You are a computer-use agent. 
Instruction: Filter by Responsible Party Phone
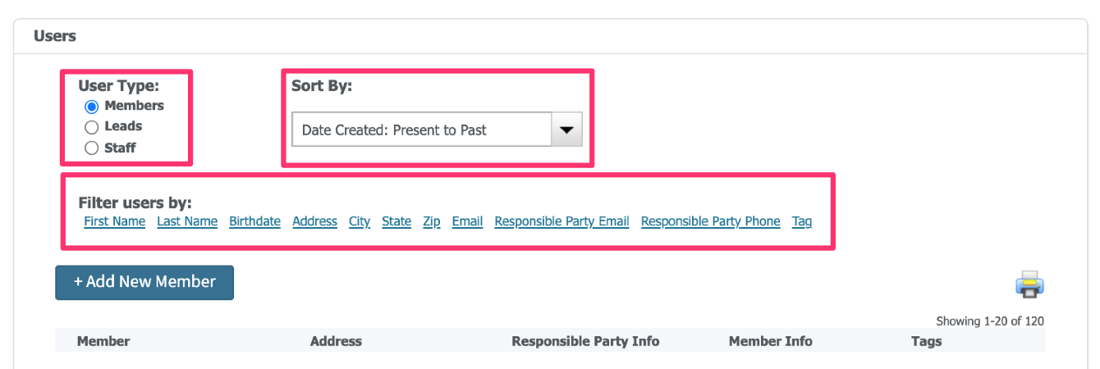710,221
